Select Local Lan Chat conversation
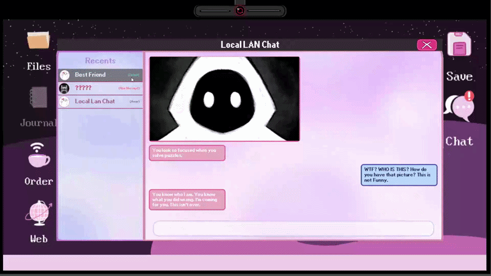Screen dimensions: 491x276 (x=100, y=102)
